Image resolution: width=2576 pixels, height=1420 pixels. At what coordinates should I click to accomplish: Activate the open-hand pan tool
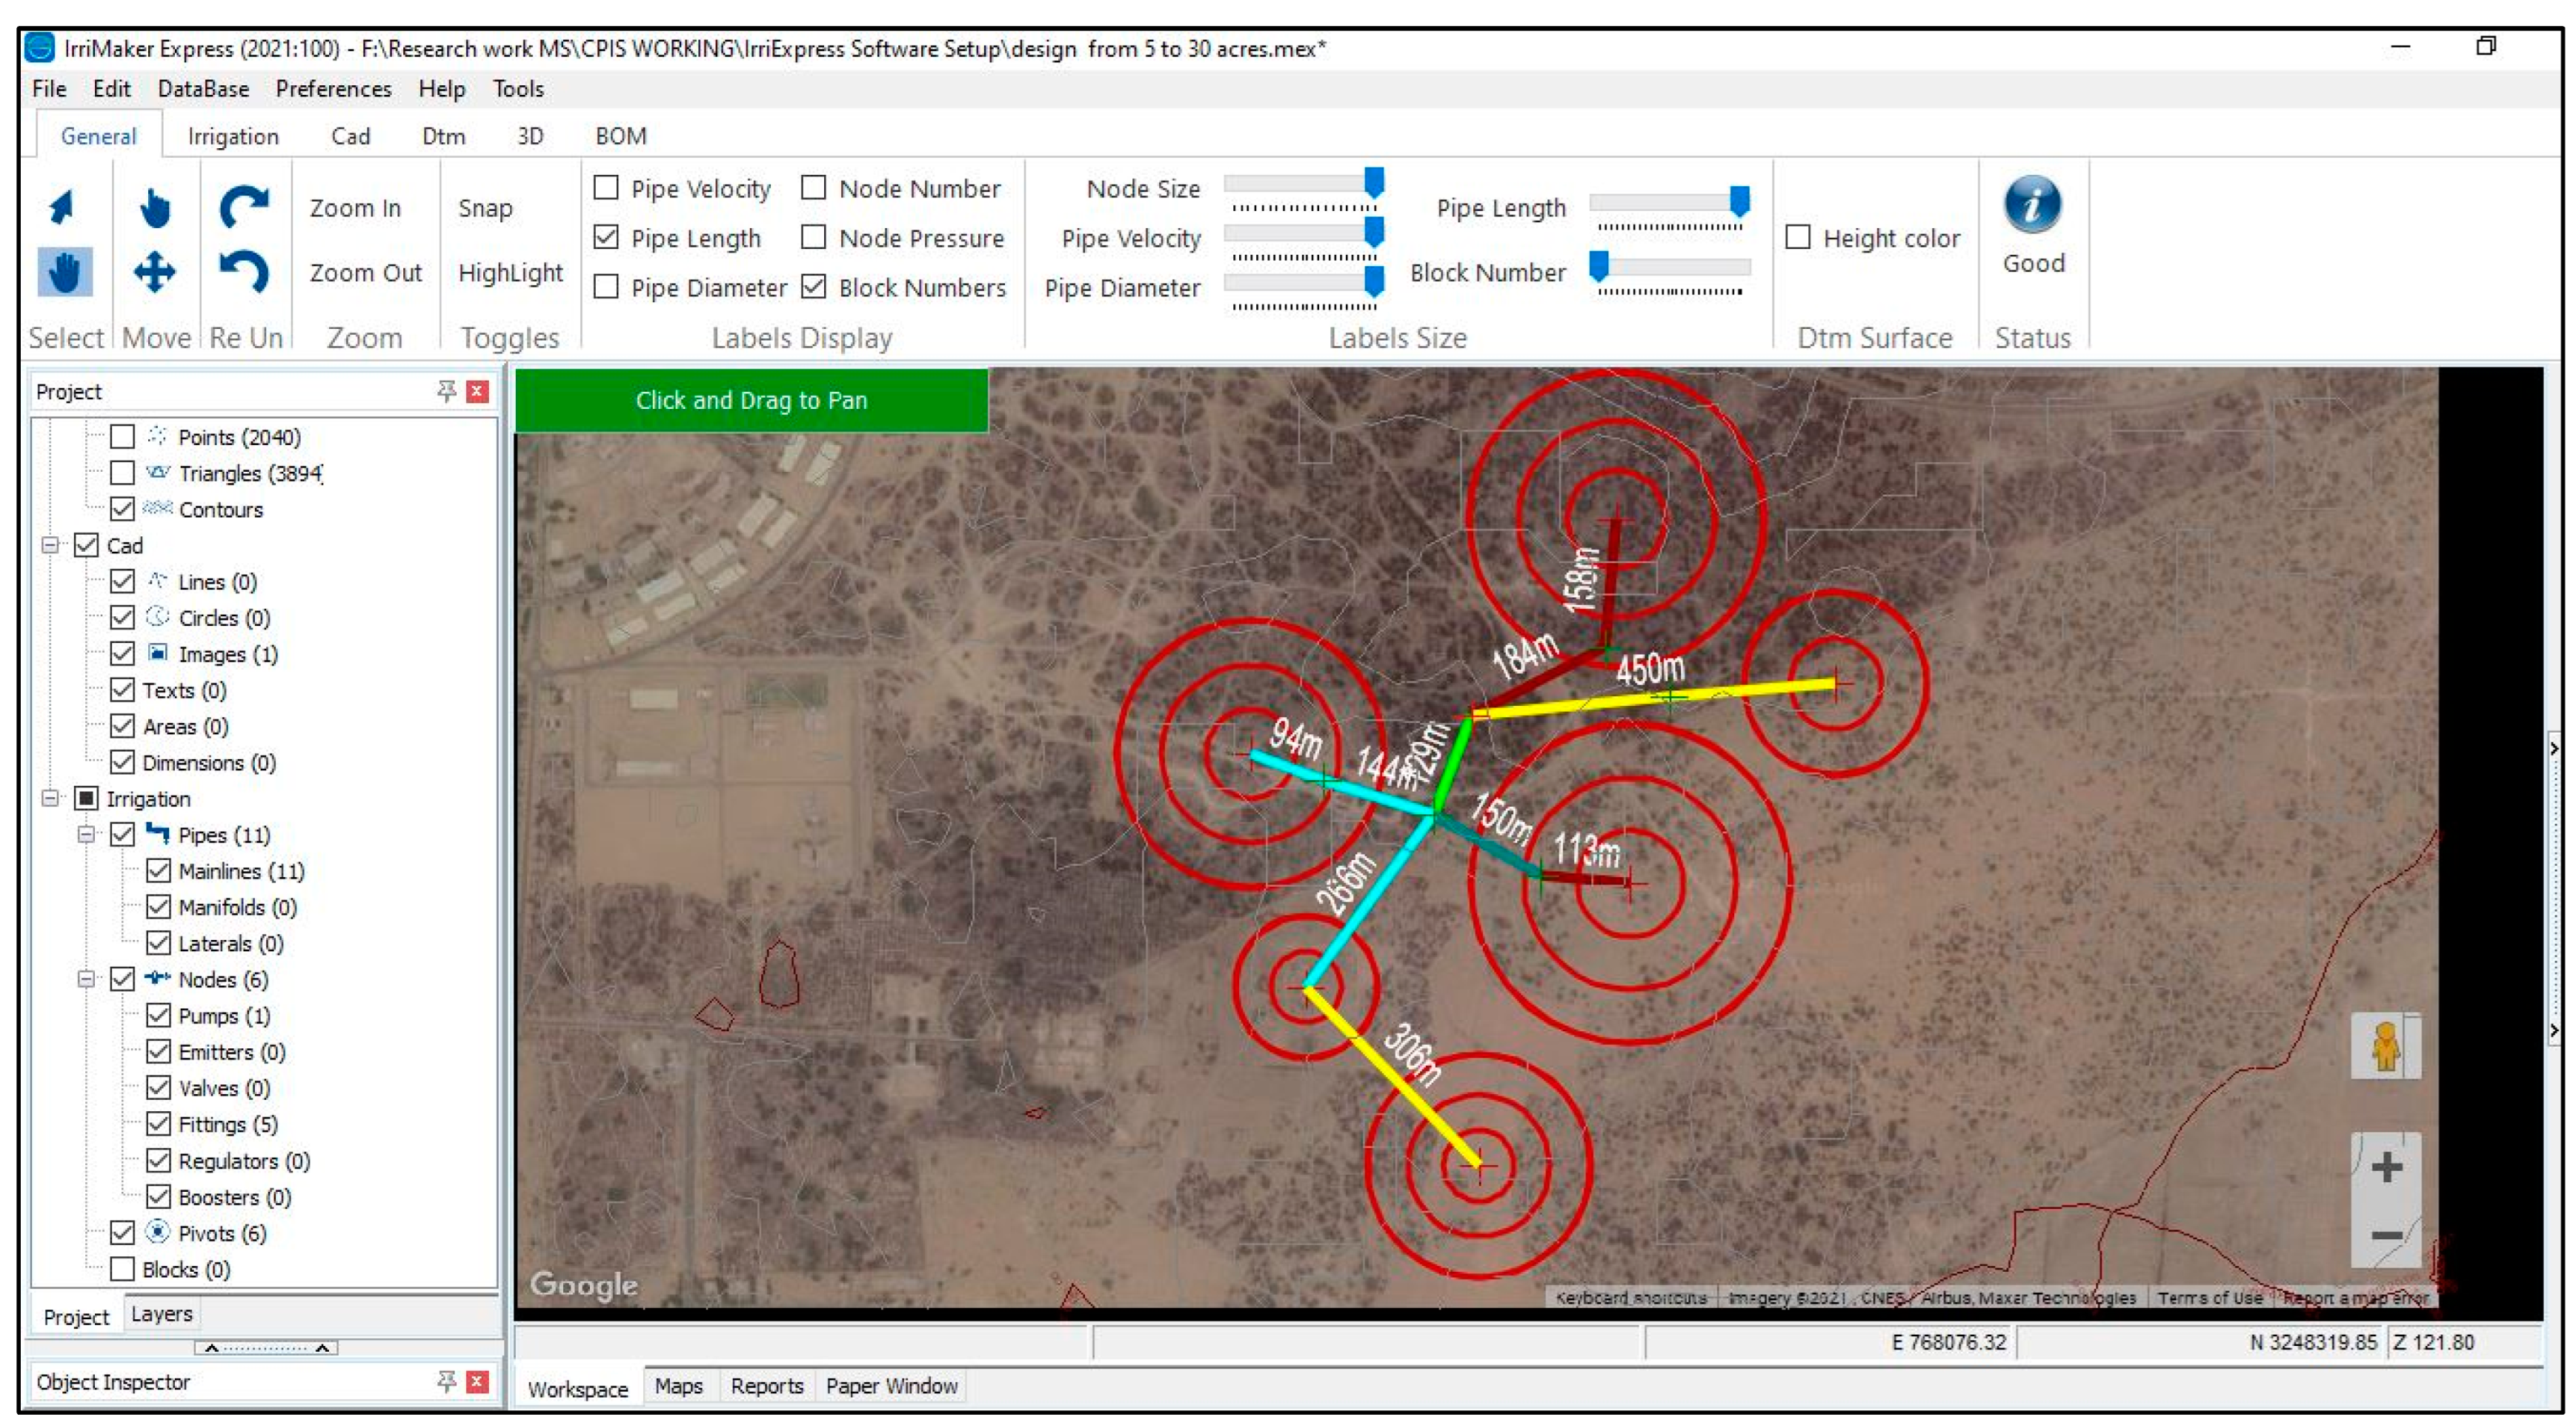coord(65,272)
